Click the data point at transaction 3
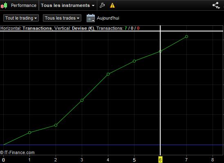Image resolution: width=224 pixels, height=163 pixels. tap(82, 100)
